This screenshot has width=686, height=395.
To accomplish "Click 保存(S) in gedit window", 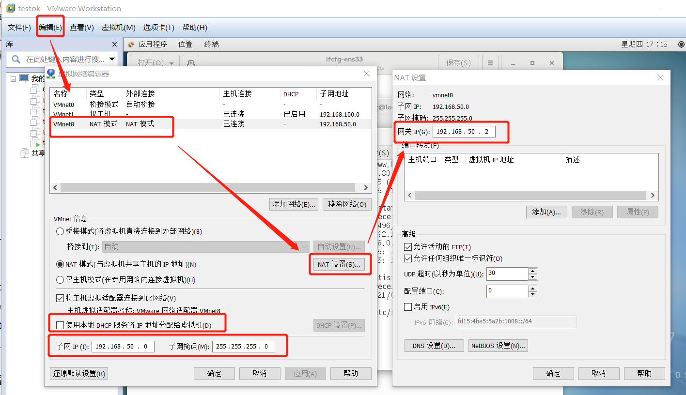I will (458, 63).
